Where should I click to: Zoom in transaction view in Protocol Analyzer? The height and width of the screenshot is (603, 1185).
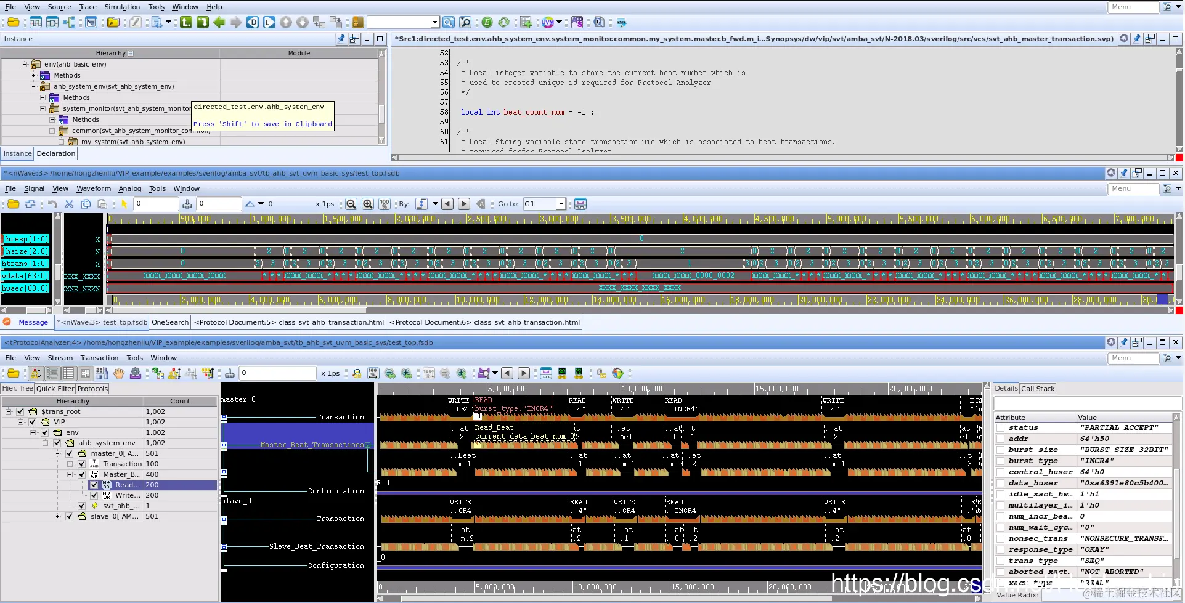click(x=407, y=373)
